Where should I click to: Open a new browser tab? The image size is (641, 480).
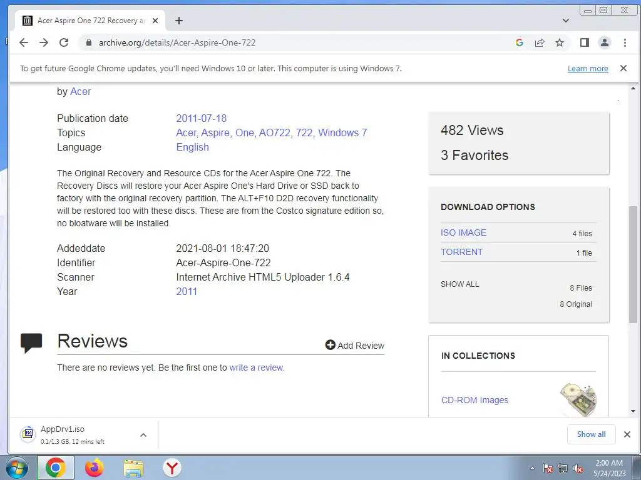179,21
